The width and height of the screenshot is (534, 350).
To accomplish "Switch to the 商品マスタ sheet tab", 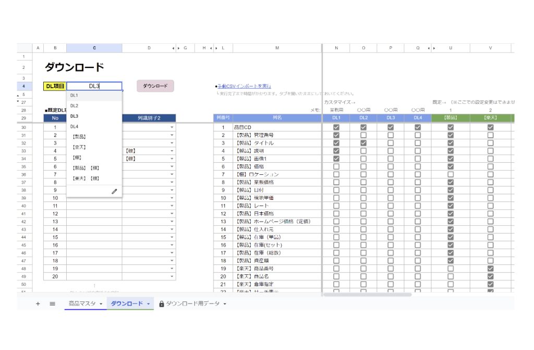I will click(82, 304).
